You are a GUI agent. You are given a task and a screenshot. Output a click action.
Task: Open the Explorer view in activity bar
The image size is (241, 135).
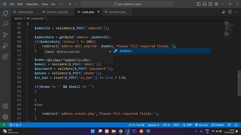(5, 13)
